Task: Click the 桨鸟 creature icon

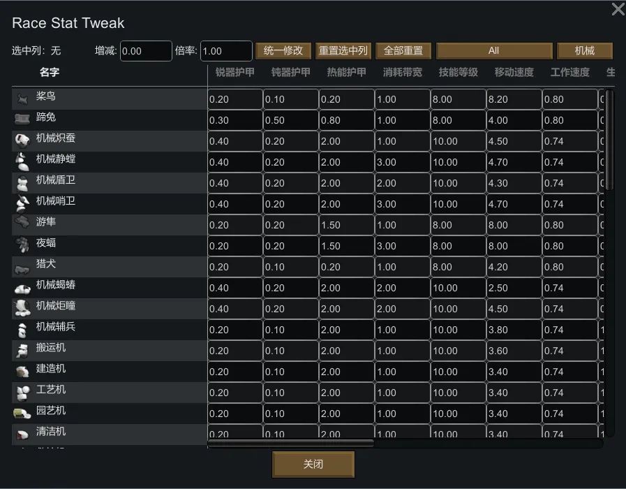Action: tap(23, 98)
